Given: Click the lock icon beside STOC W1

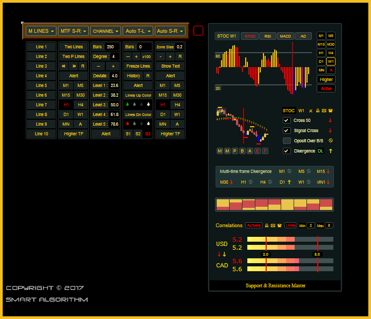Looking at the screenshot, I should pyautogui.click(x=318, y=111).
